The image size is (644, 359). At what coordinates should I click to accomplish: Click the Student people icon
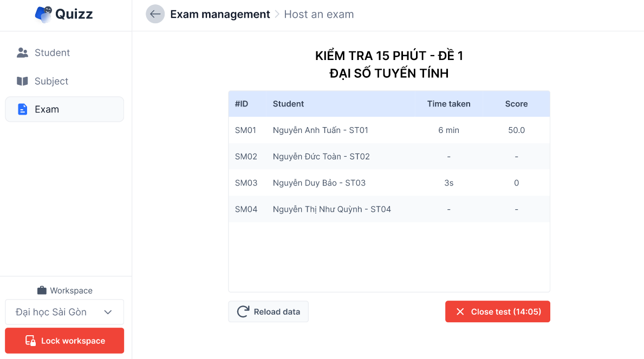22,53
